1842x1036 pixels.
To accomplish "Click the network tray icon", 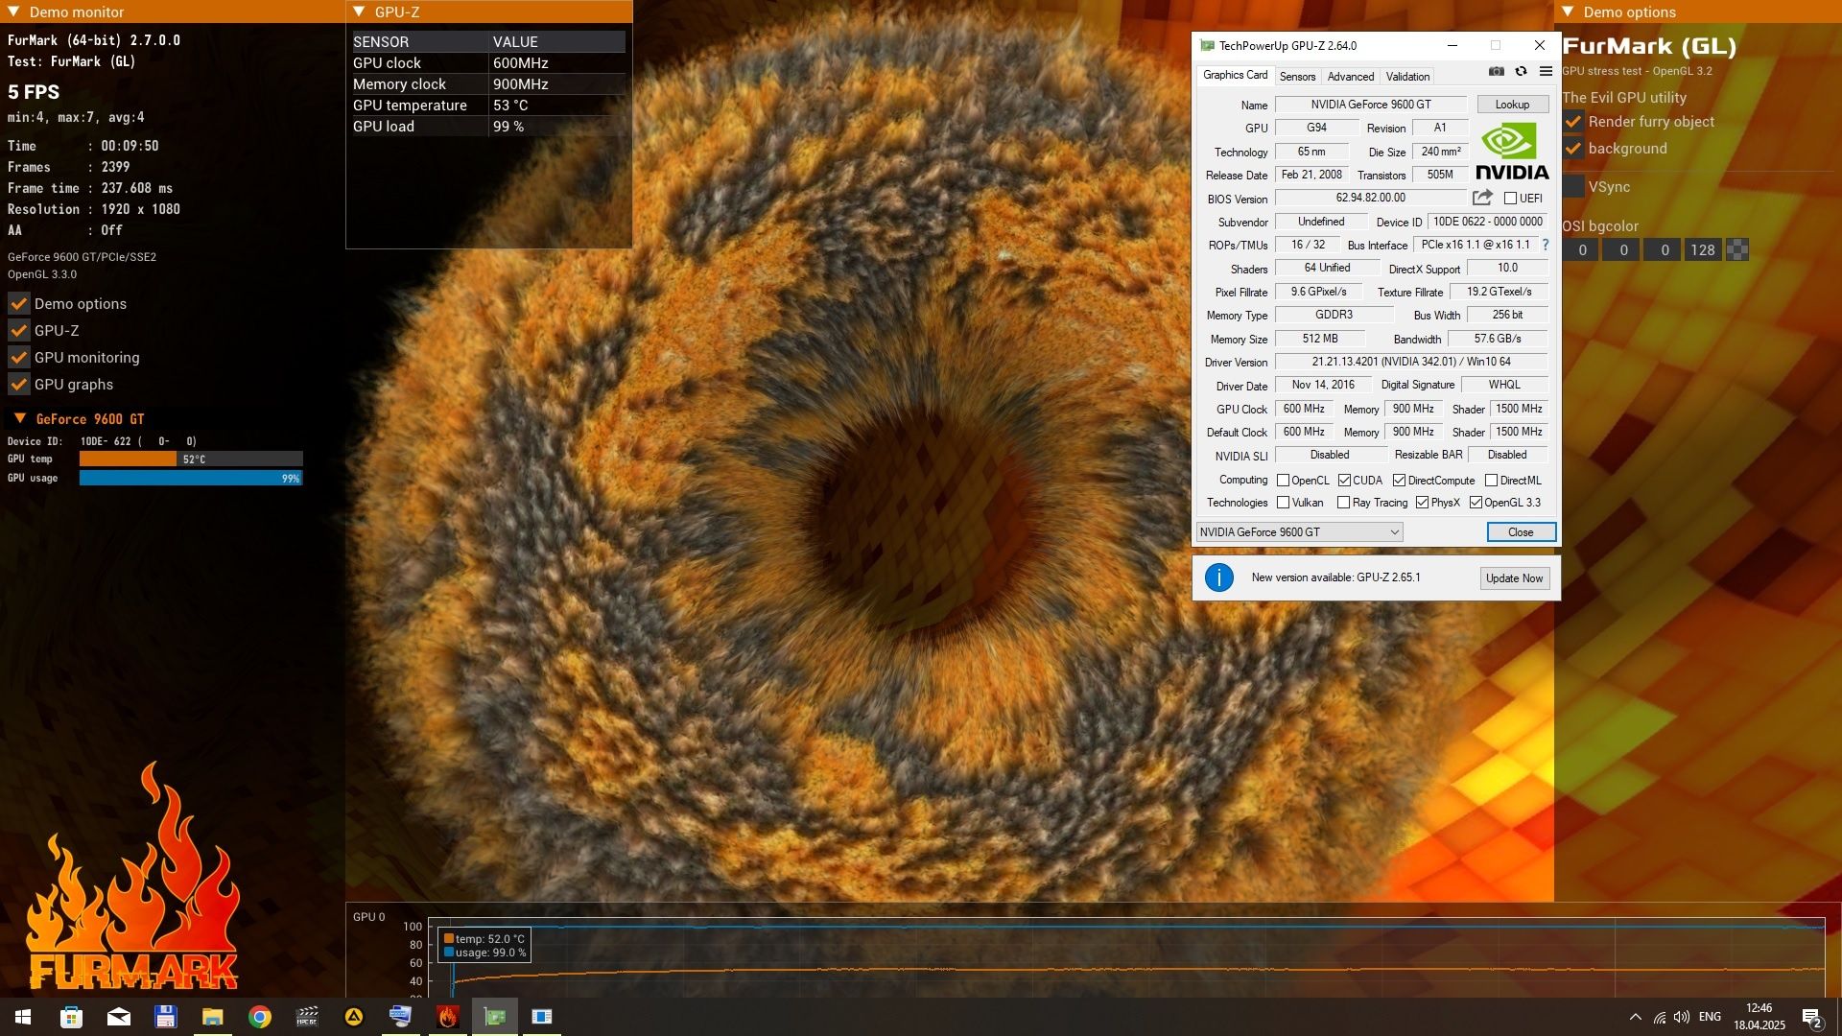I will pyautogui.click(x=1659, y=1017).
